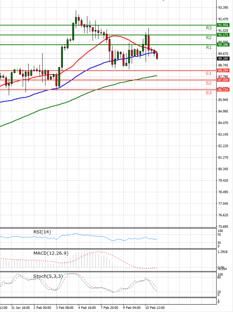Click the 31 Jan 16:00 time label
This screenshot has width=233, height=312.
point(21,308)
